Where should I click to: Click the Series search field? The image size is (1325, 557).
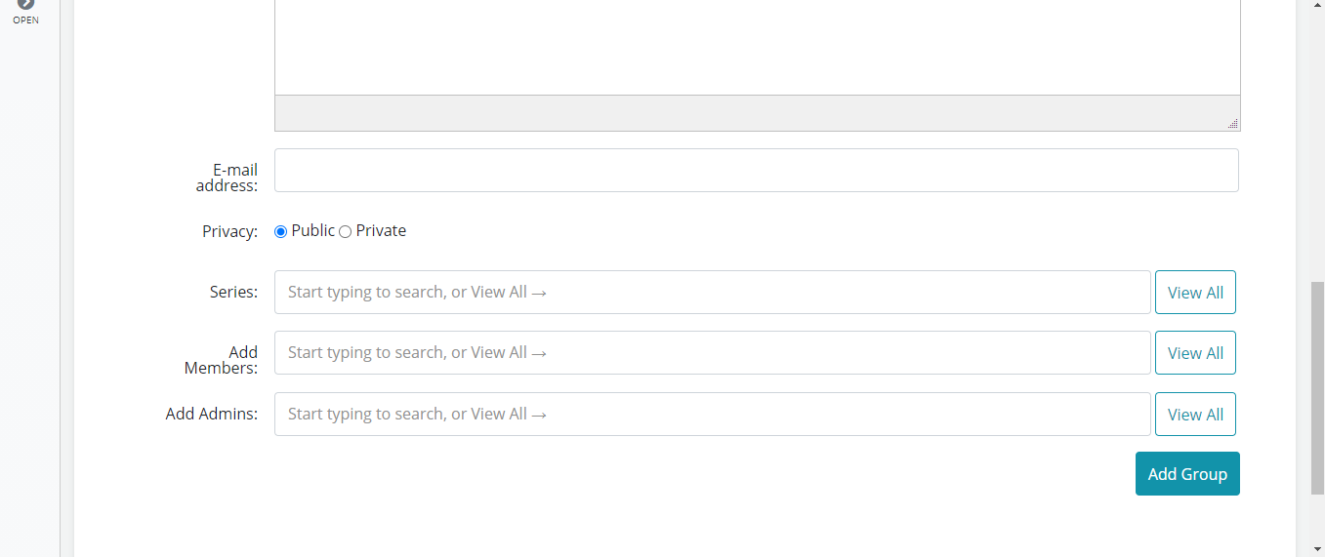[713, 292]
